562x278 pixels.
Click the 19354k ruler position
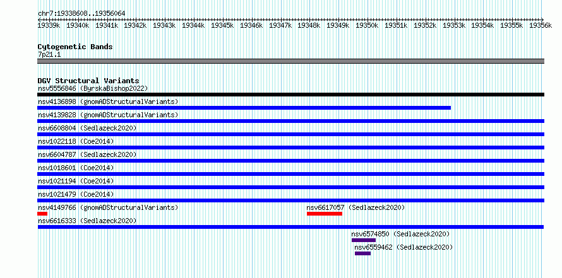[483, 25]
